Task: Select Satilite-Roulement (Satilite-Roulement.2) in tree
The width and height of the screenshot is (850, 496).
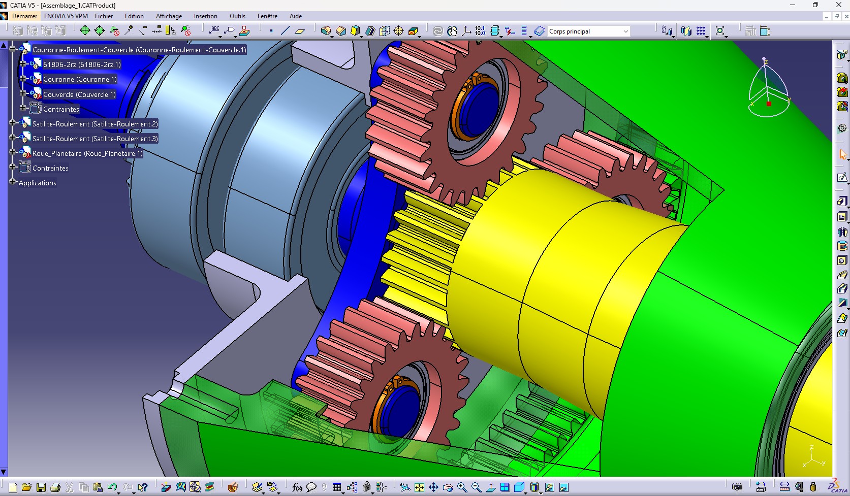Action: 95,124
